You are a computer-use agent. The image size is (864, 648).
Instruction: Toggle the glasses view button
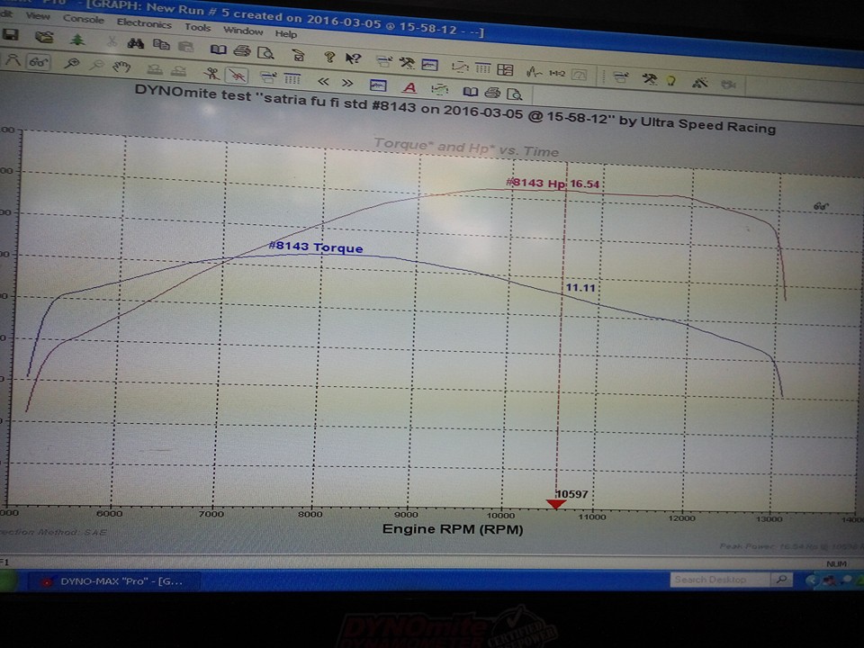point(39,62)
